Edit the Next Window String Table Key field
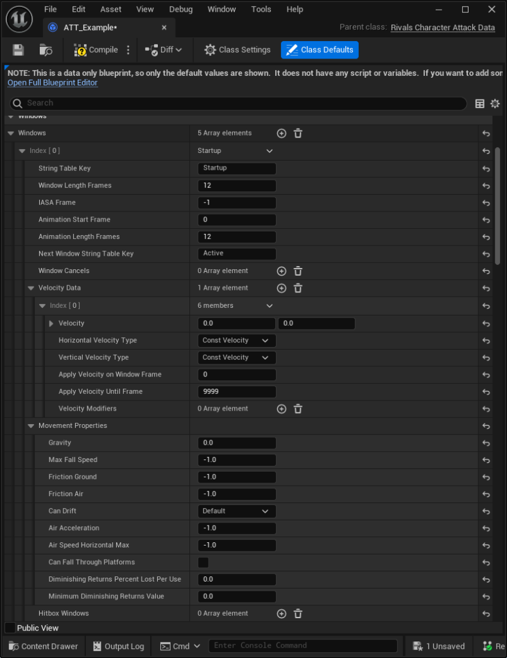This screenshot has width=507, height=658. pyautogui.click(x=237, y=254)
